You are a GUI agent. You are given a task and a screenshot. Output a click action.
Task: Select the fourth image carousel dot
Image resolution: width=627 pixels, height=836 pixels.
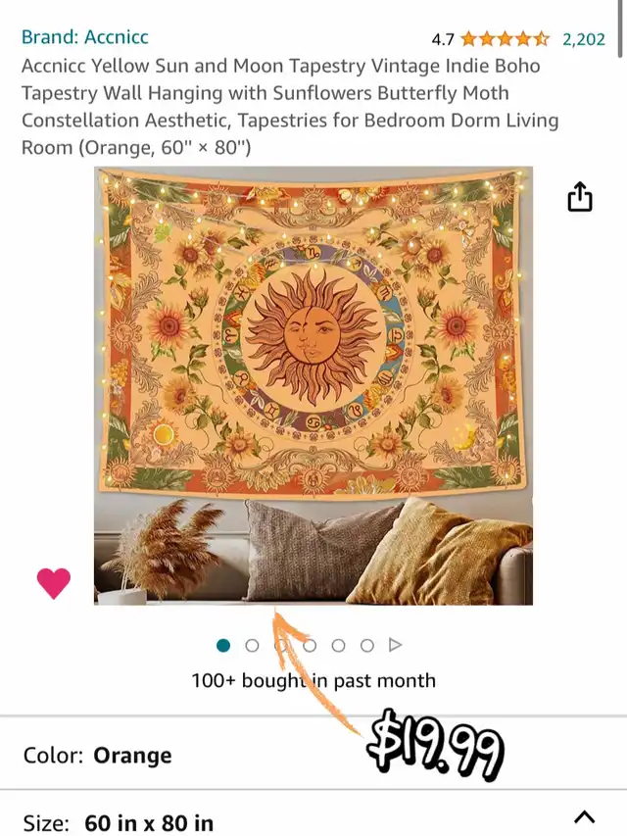[310, 646]
